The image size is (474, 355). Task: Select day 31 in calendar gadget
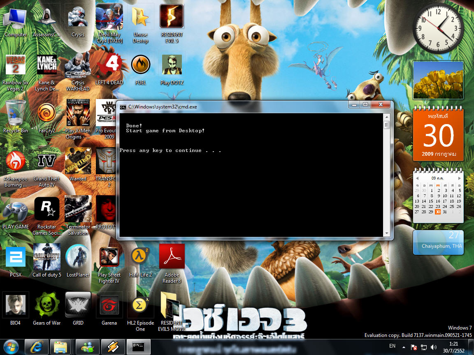pyautogui.click(x=445, y=212)
